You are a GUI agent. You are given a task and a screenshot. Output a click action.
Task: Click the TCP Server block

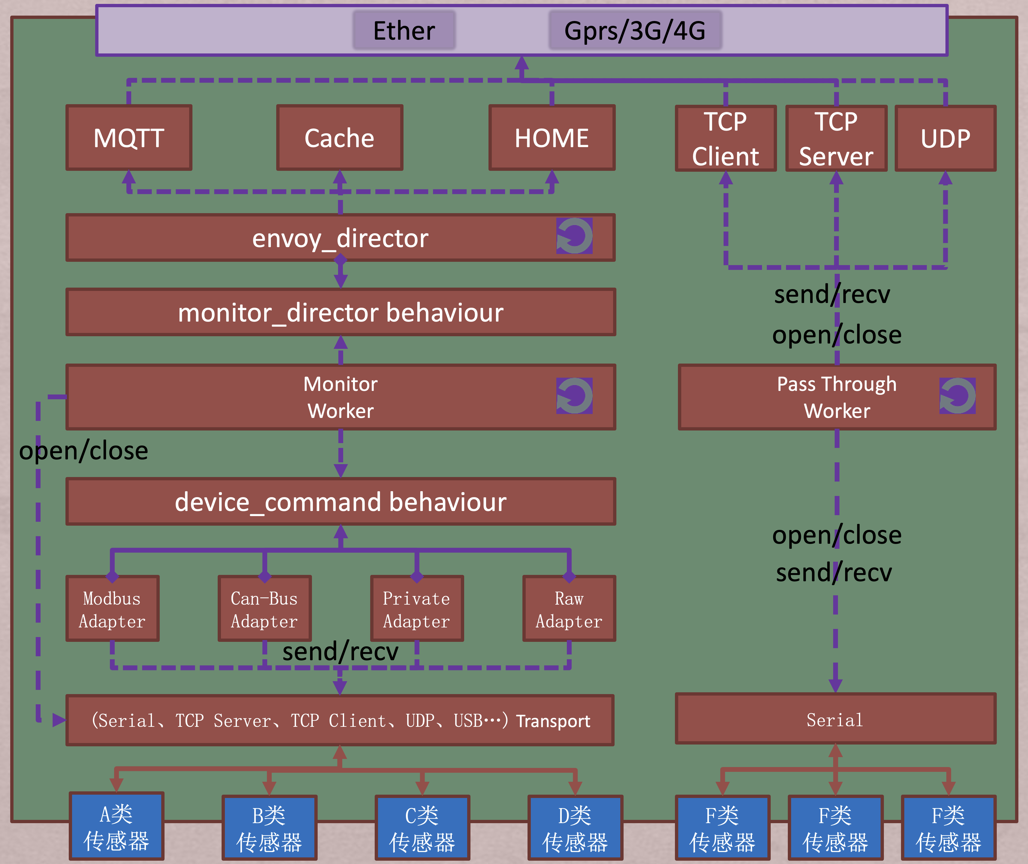836,139
